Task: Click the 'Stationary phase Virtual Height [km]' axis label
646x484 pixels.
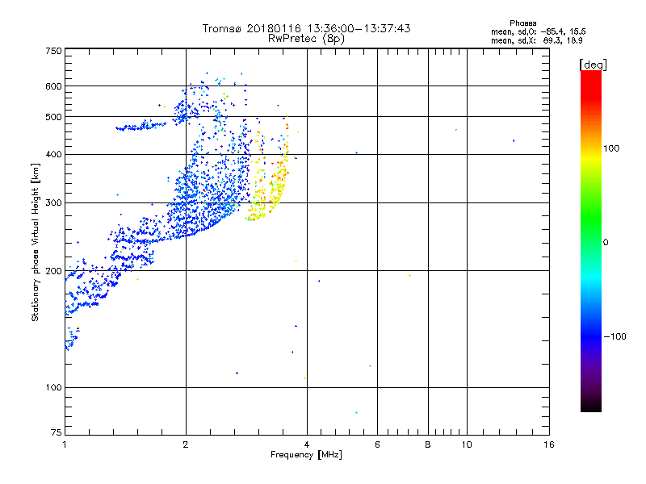Action: (x=36, y=242)
